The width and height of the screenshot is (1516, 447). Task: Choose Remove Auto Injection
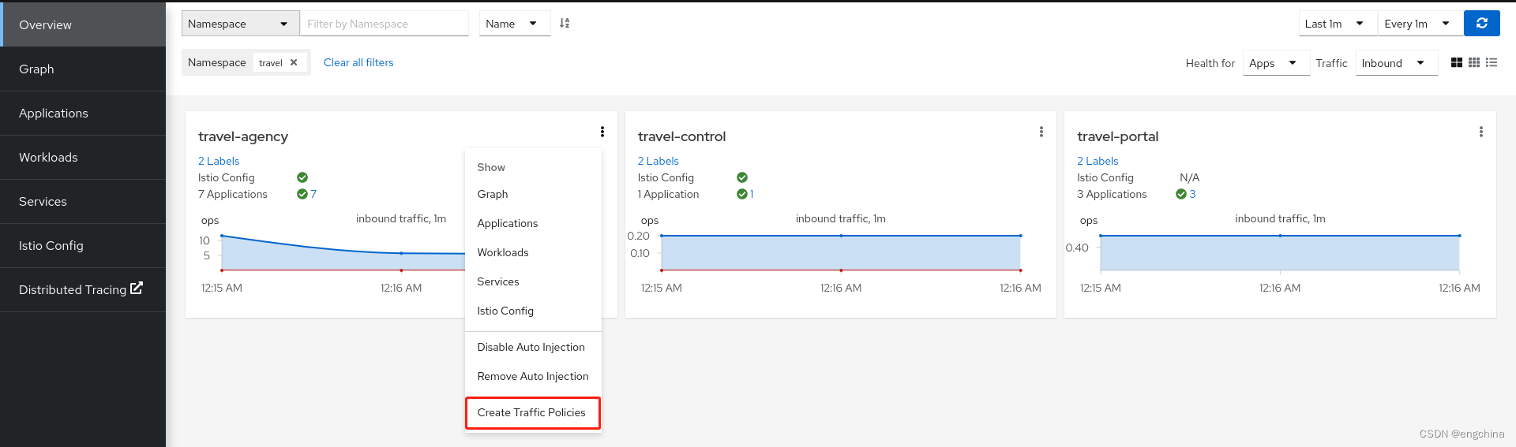[533, 376]
